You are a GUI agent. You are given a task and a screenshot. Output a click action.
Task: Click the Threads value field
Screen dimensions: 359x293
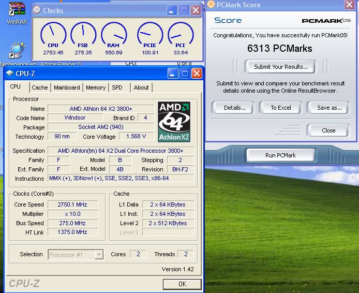(186, 254)
